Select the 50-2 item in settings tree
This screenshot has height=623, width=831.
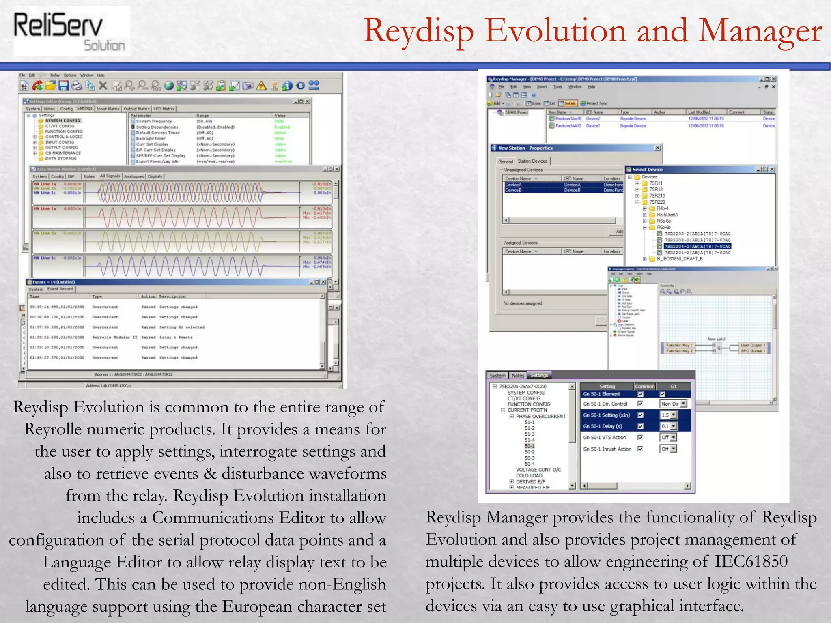pyautogui.click(x=530, y=452)
